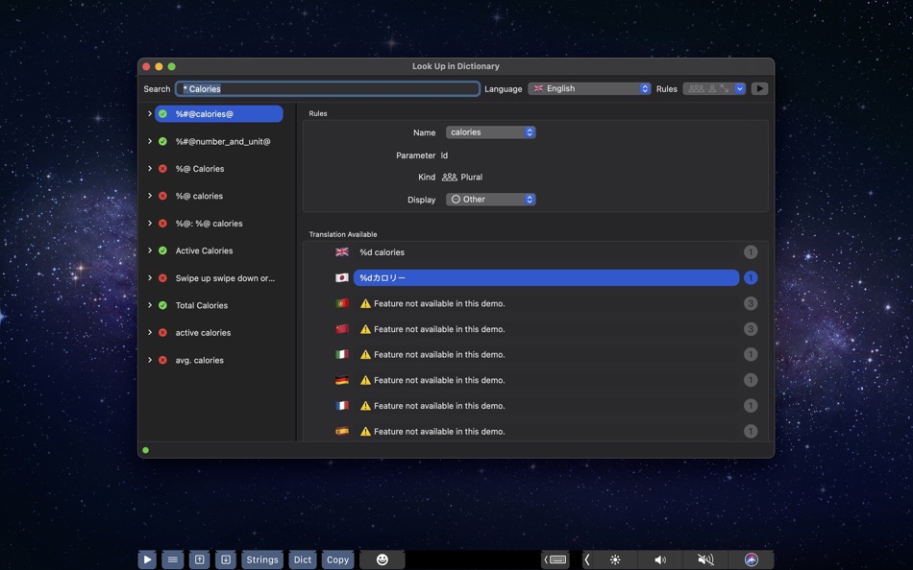Image resolution: width=913 pixels, height=570 pixels.
Task: Expand the Swipe up swipe down row
Action: (150, 278)
